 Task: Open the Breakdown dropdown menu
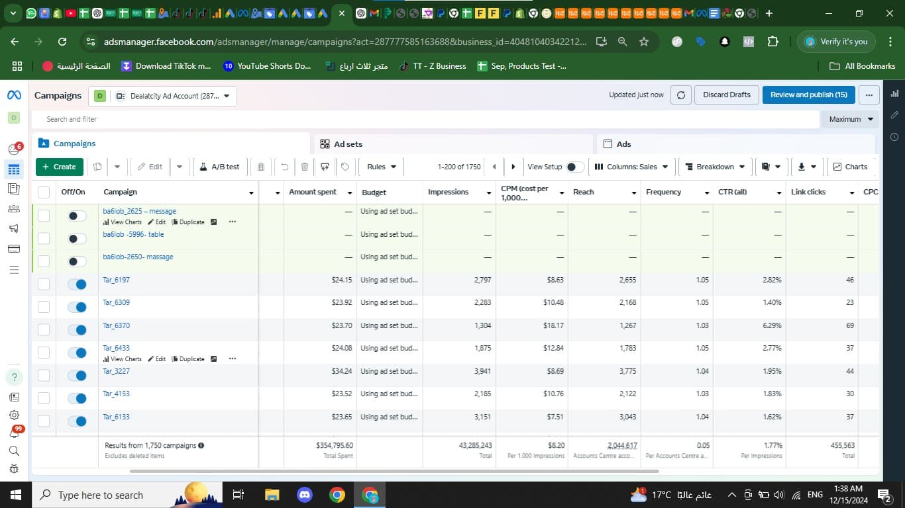pos(715,167)
